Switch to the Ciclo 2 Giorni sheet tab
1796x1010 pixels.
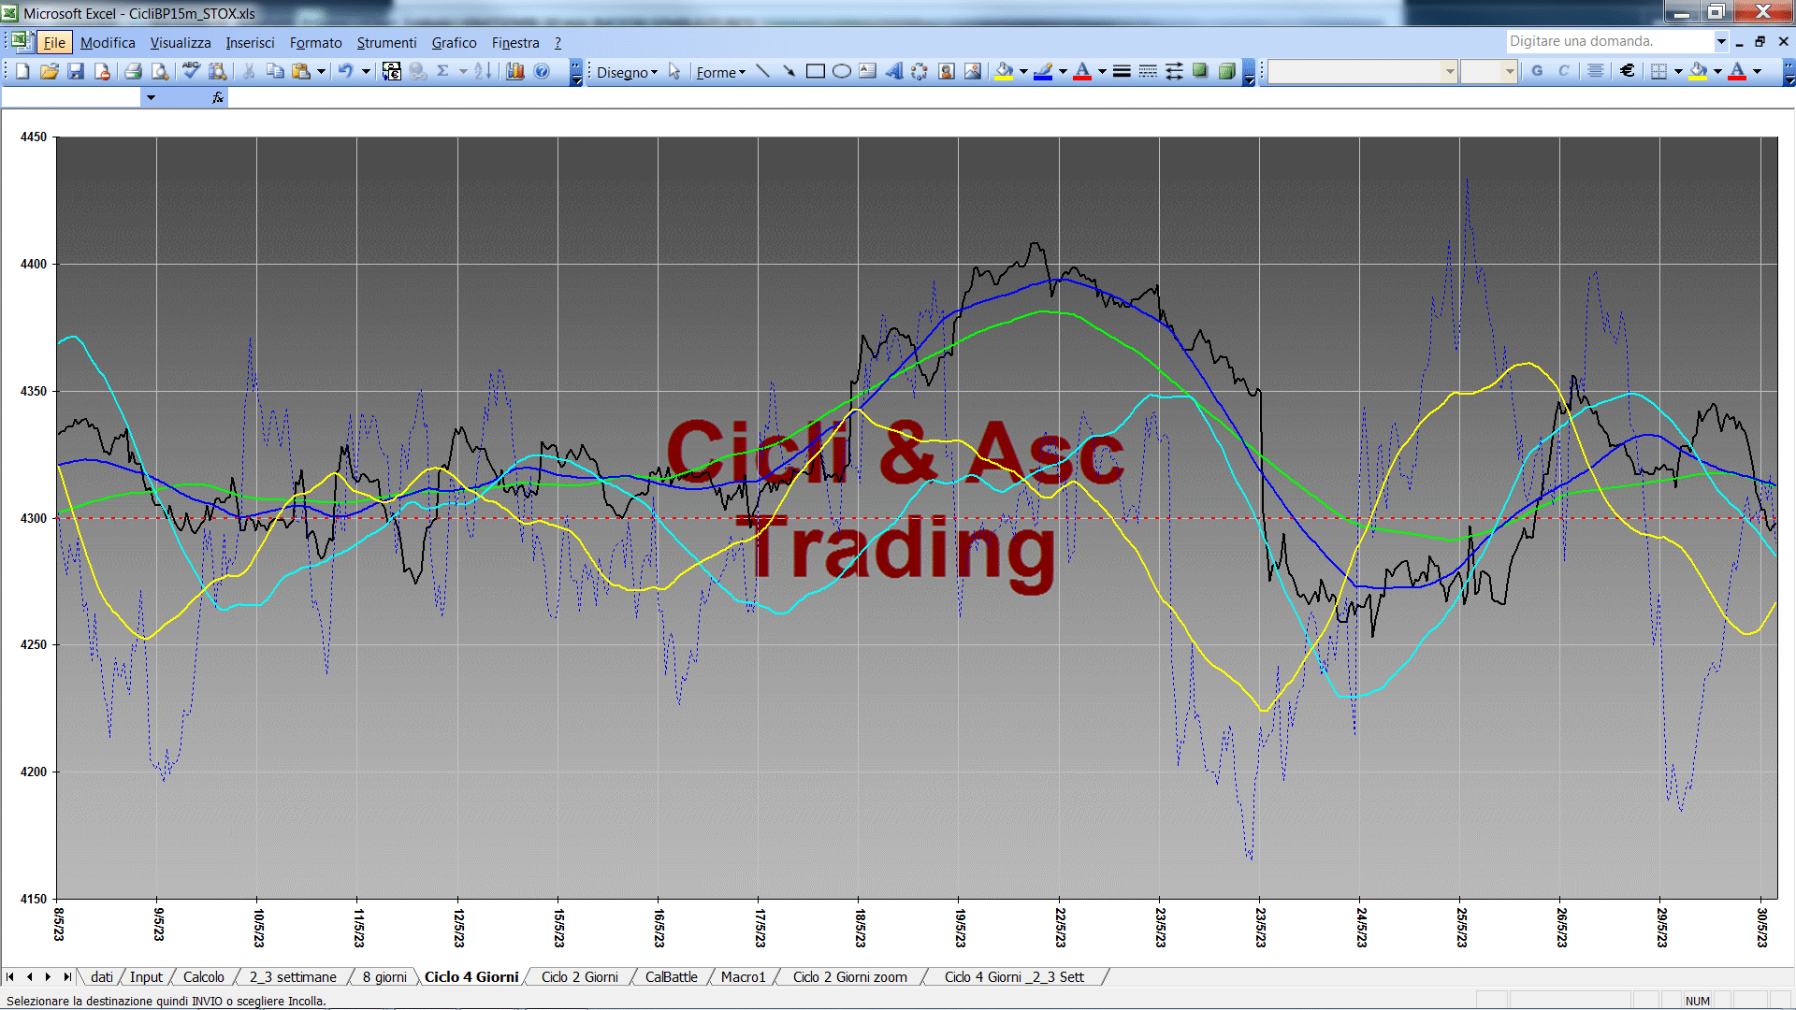[579, 976]
